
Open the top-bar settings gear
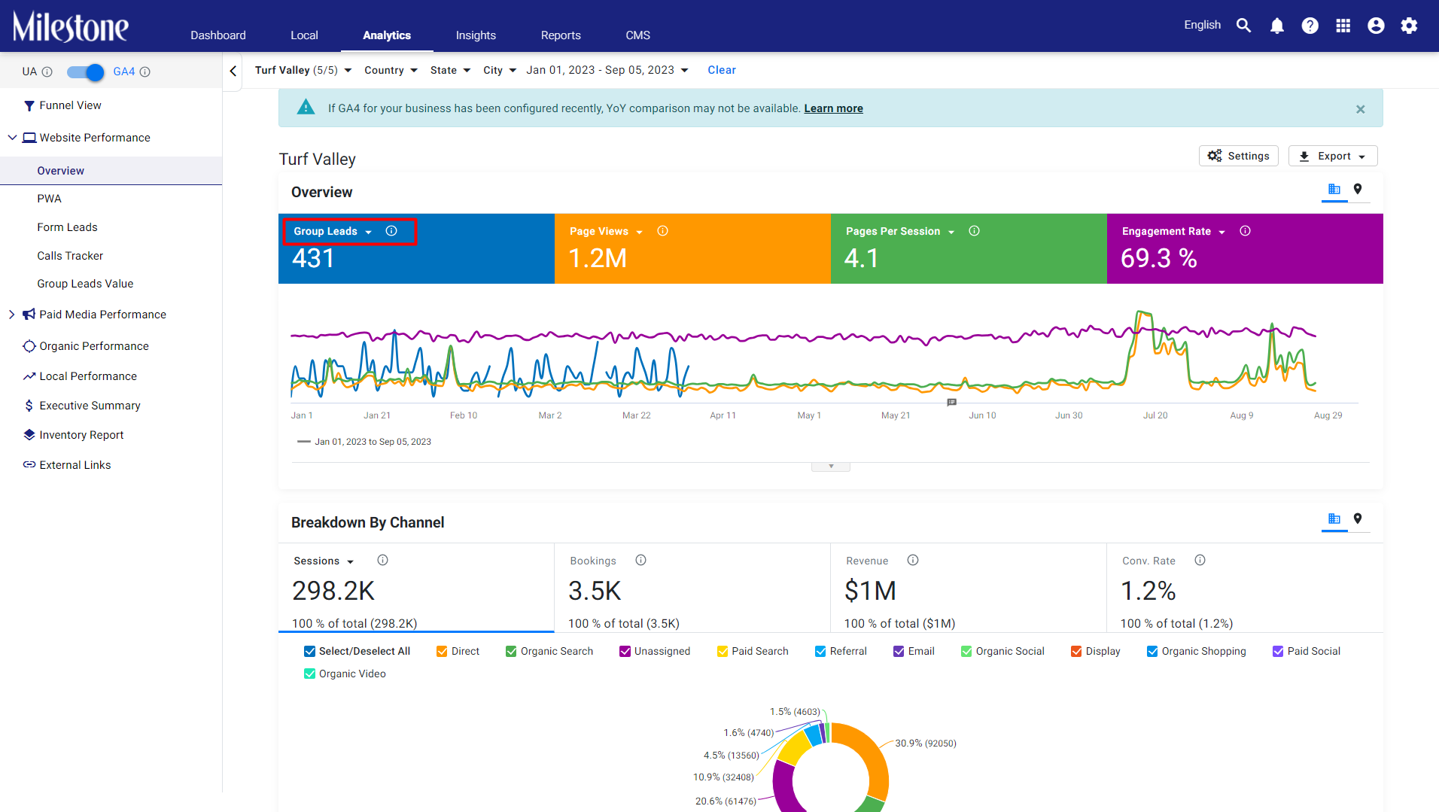coord(1410,26)
